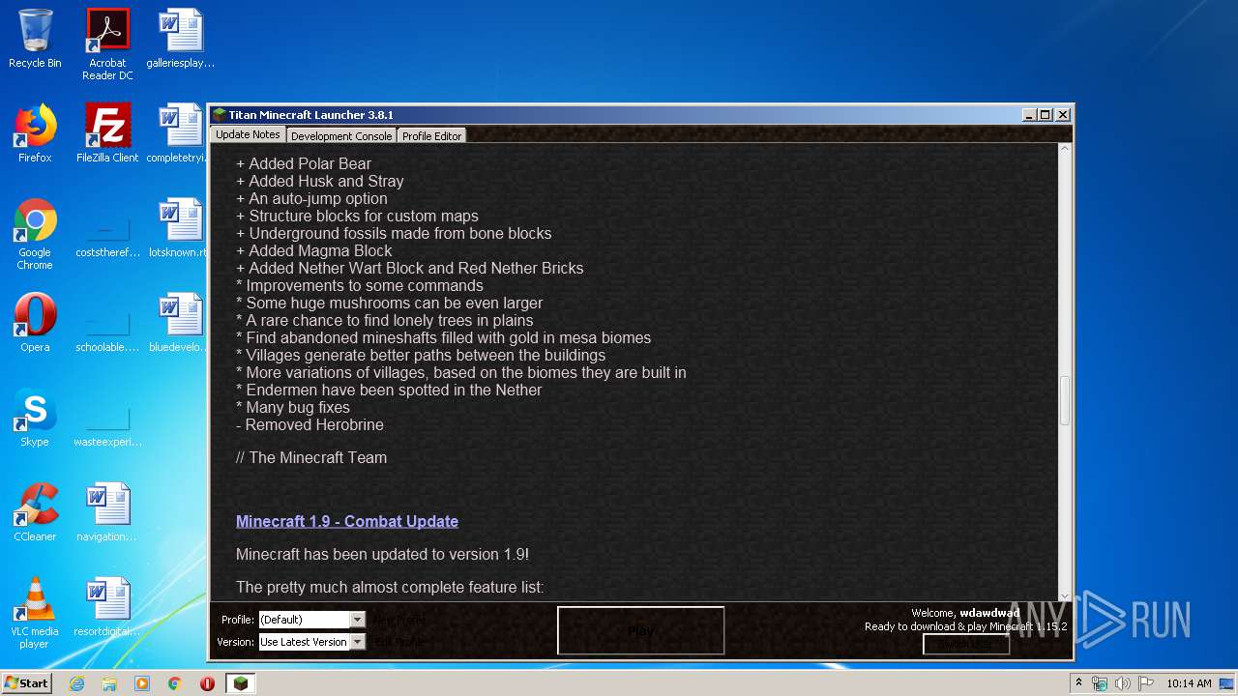Minimize the Titan Minecraft Launcher window

[x=1029, y=114]
